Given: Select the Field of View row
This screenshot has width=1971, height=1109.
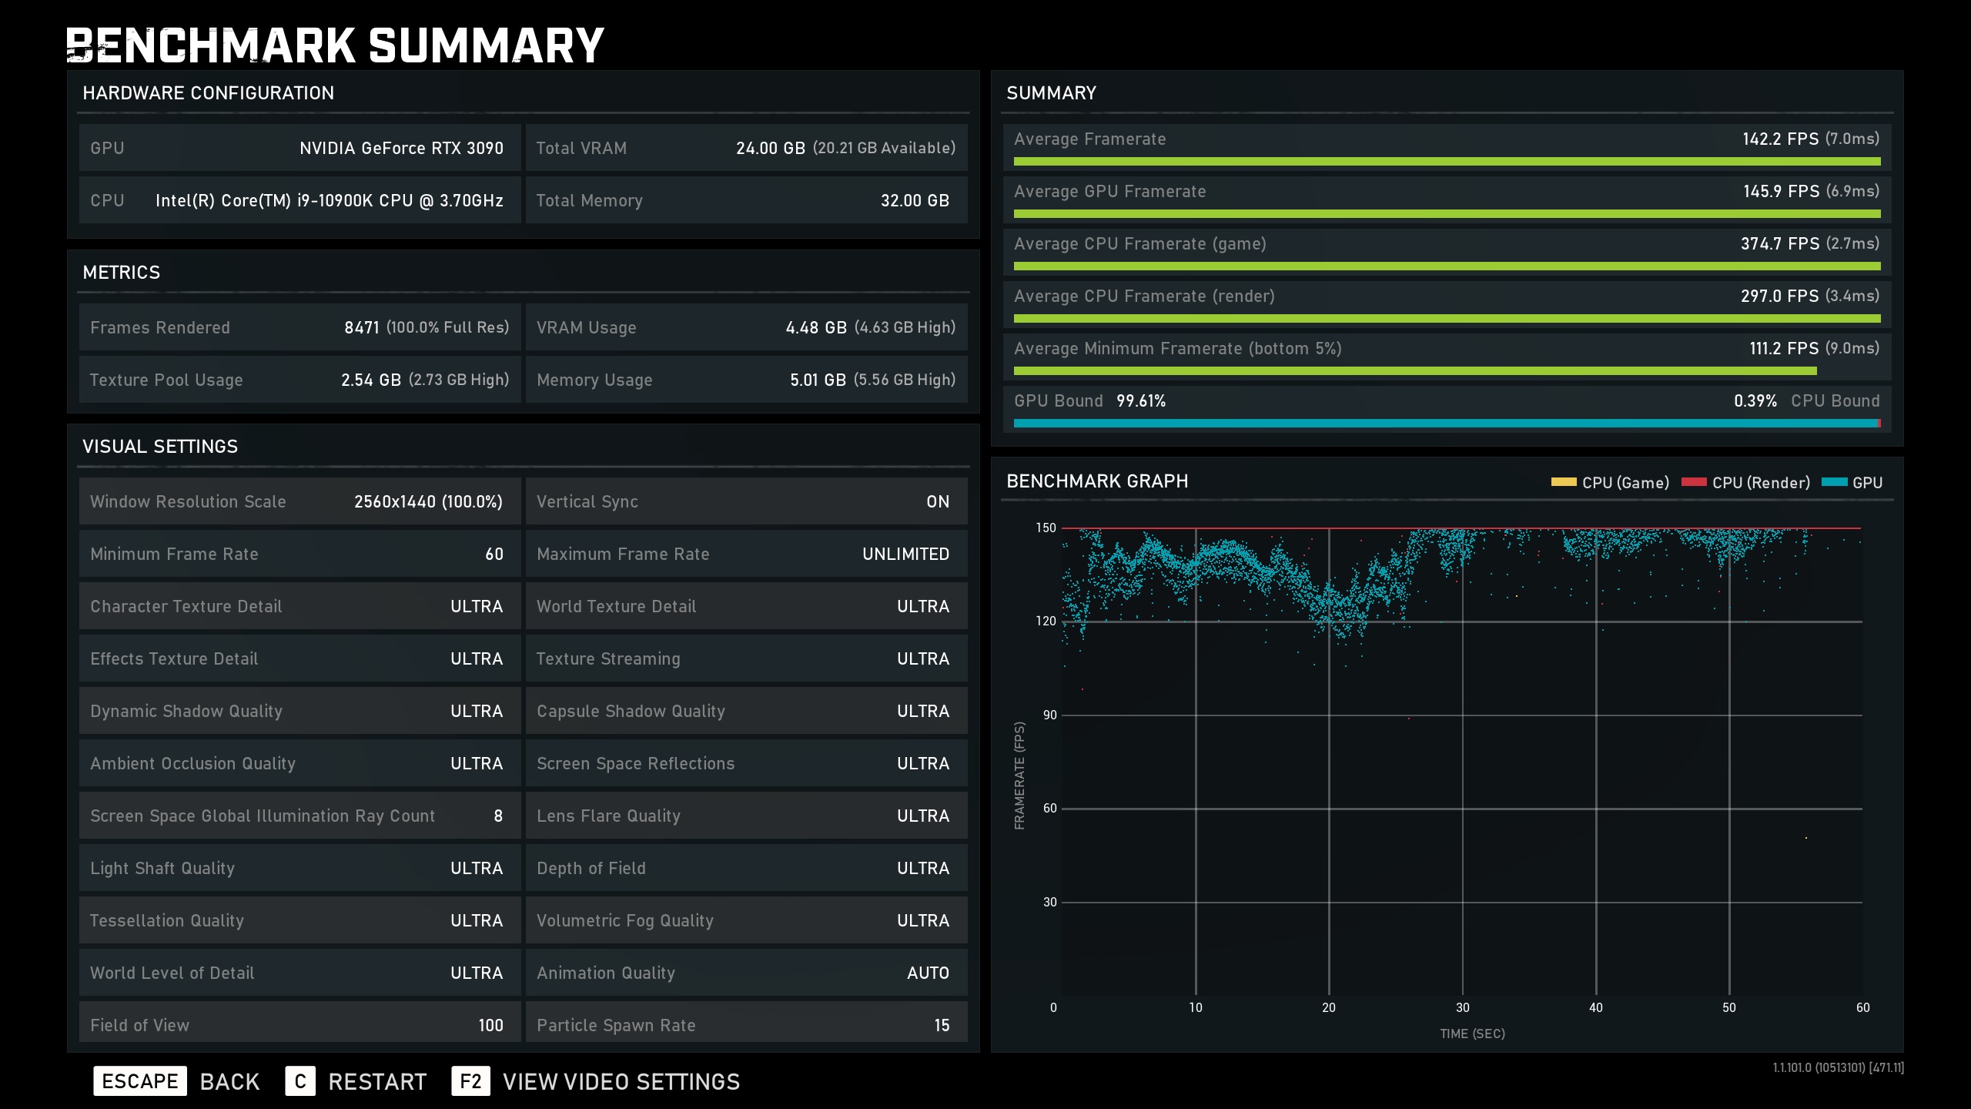Looking at the screenshot, I should [x=299, y=1024].
